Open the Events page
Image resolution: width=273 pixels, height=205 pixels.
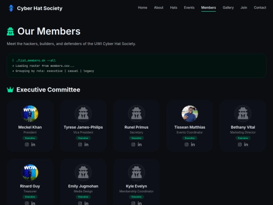189,8
